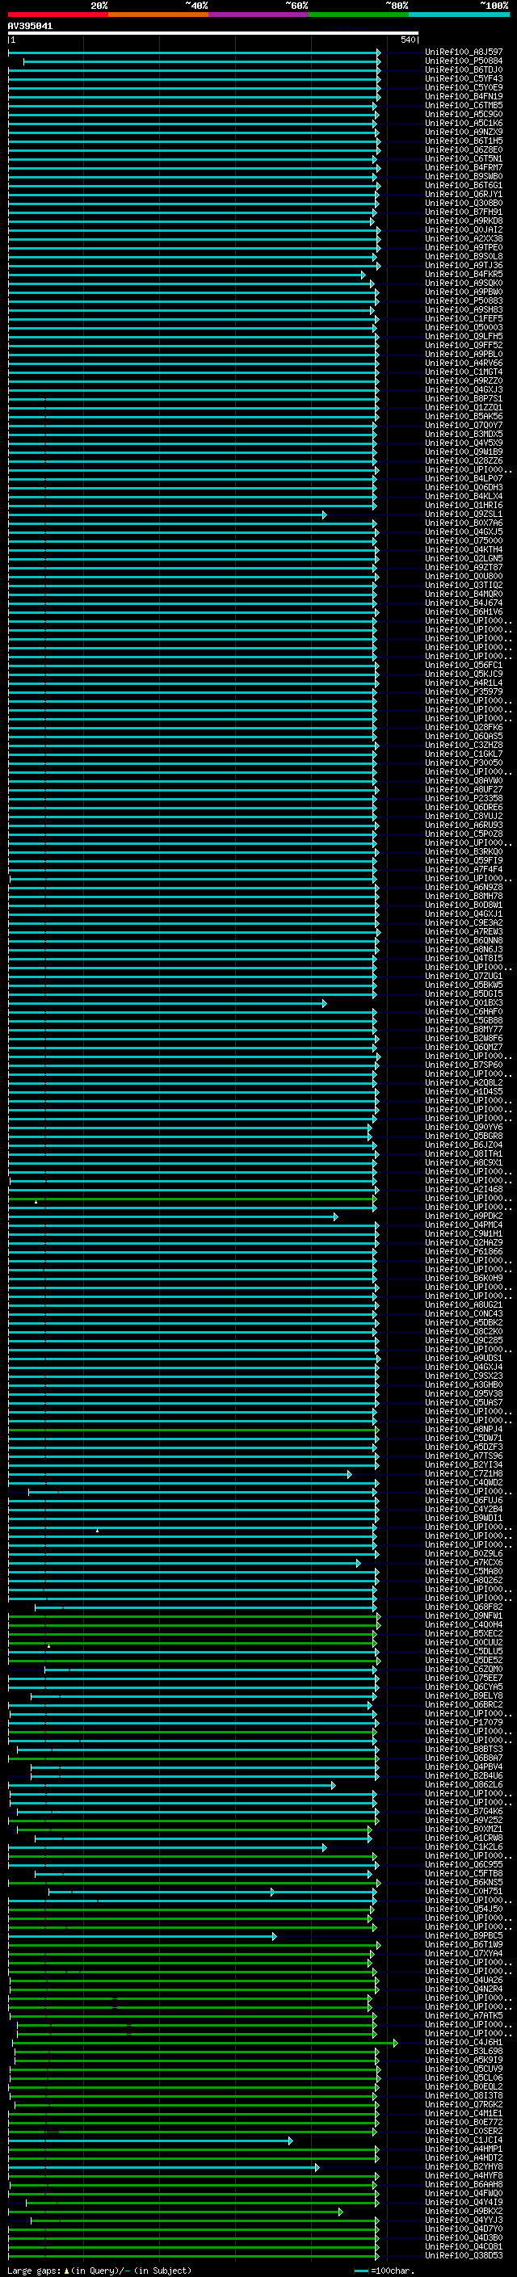Click hit label UniRef100_A1D4S5
517x2277 pixels.
tap(463, 1092)
